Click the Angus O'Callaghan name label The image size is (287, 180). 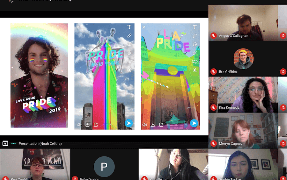[x=233, y=35]
